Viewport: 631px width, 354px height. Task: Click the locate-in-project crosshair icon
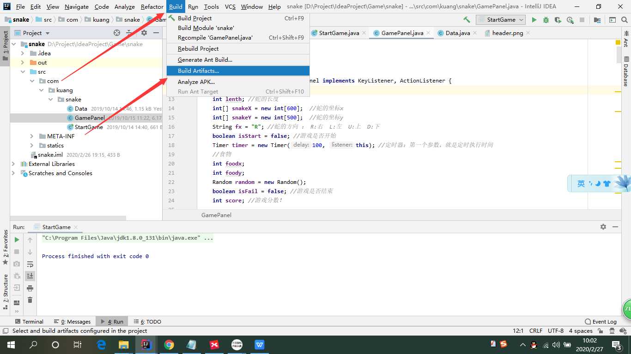click(x=117, y=33)
